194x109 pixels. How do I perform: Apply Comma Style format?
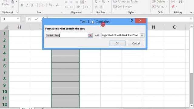pyautogui.click(x=108, y=2)
